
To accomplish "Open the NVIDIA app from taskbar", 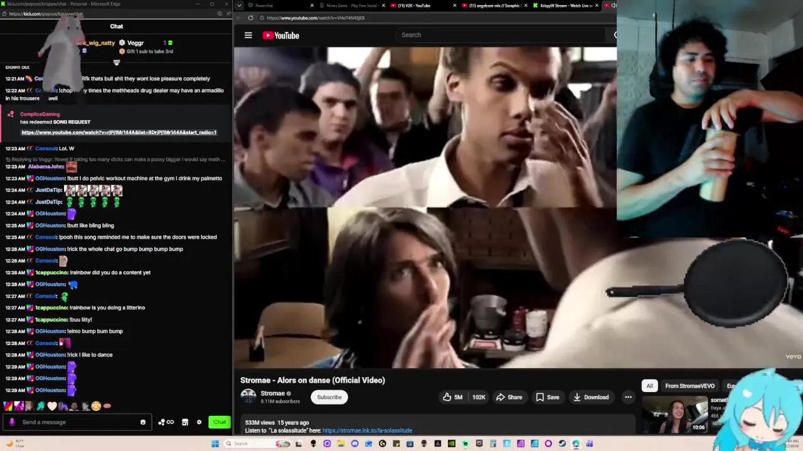I will 451,443.
